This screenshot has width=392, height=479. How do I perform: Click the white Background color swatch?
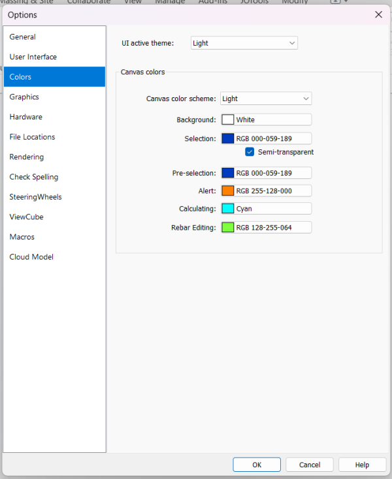point(228,120)
